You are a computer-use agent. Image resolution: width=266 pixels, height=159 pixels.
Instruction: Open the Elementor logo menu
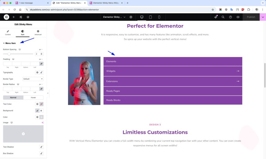[x=6, y=17]
